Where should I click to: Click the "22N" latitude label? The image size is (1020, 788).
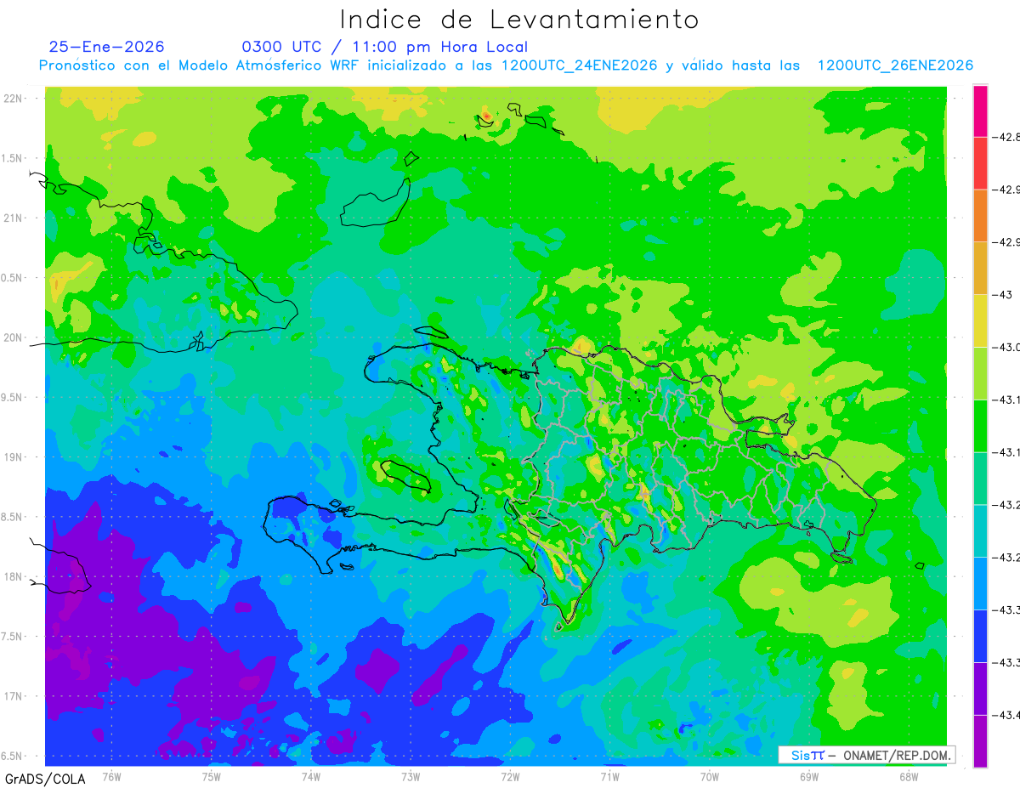pos(14,99)
